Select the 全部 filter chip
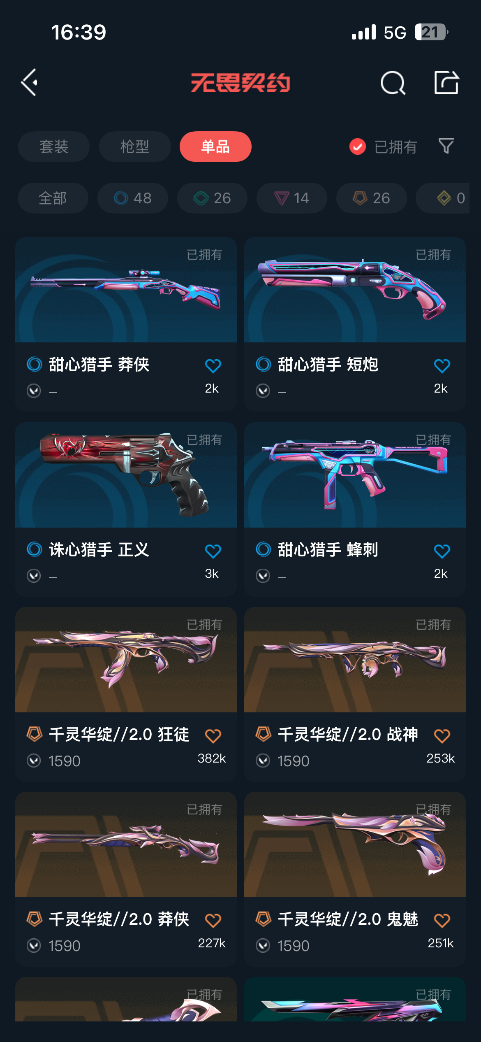This screenshot has height=1042, width=481. 53,198
